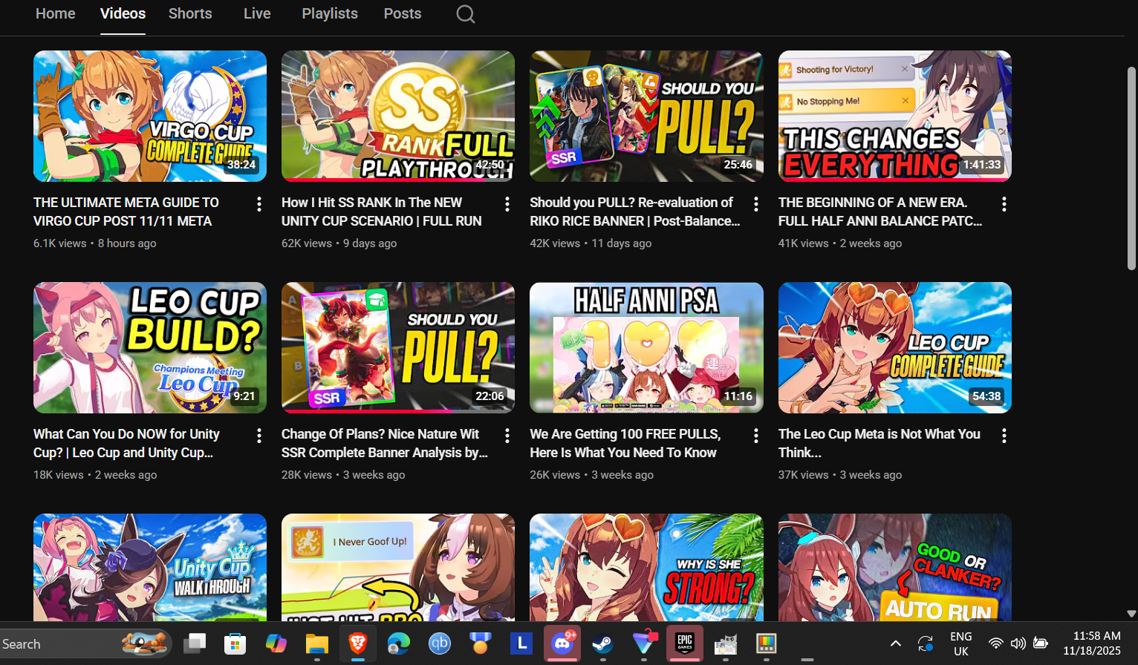
Task: Play the 25:46 Should You Pull thumbnail
Action: (646, 116)
